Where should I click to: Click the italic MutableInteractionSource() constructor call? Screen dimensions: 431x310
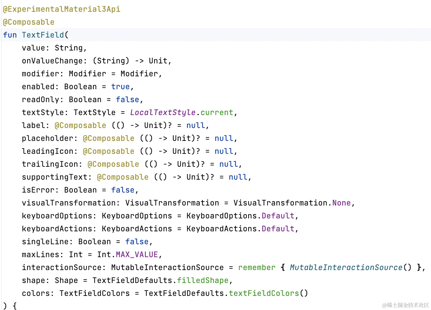click(x=351, y=267)
